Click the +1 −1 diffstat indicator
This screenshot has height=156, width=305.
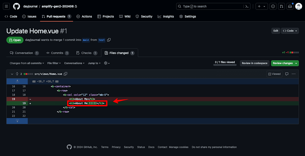pos(290,53)
